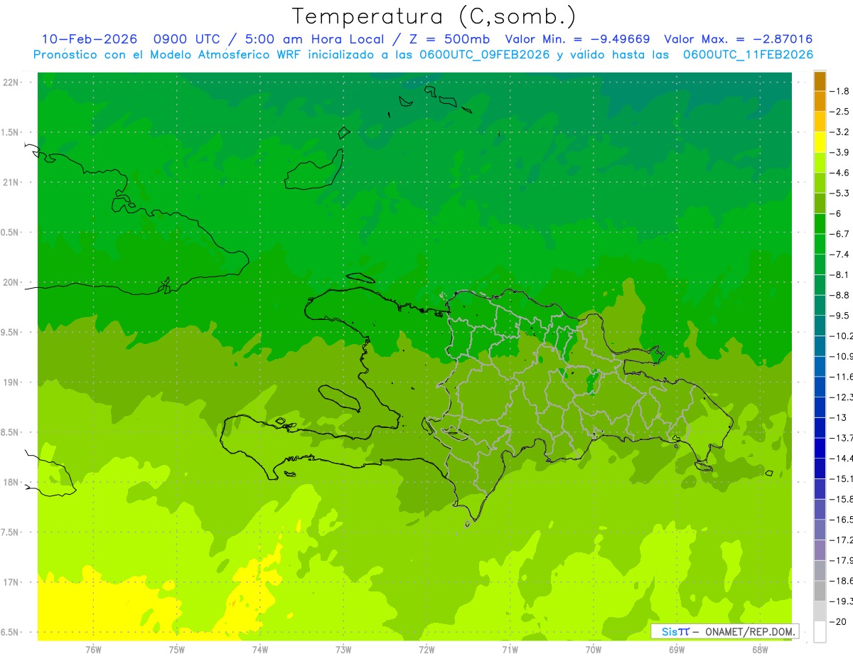This screenshot has width=853, height=659.
Task: Click the "73W" longitude label
Action: pos(343,648)
